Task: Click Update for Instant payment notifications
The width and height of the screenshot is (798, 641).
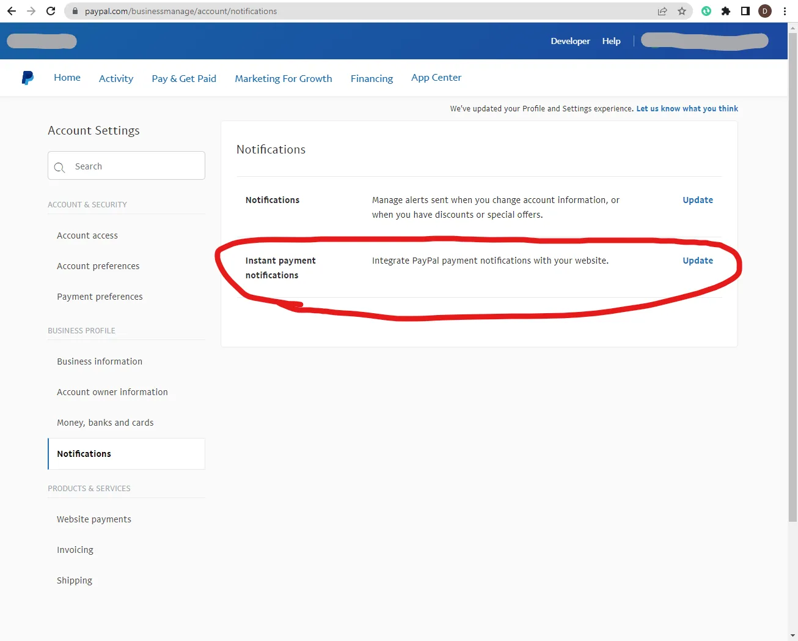Action: pyautogui.click(x=698, y=261)
